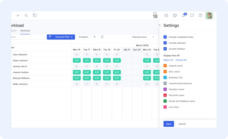228x139 pixels.
Task: Disable the Include holidays option
Action: [x=165, y=49]
